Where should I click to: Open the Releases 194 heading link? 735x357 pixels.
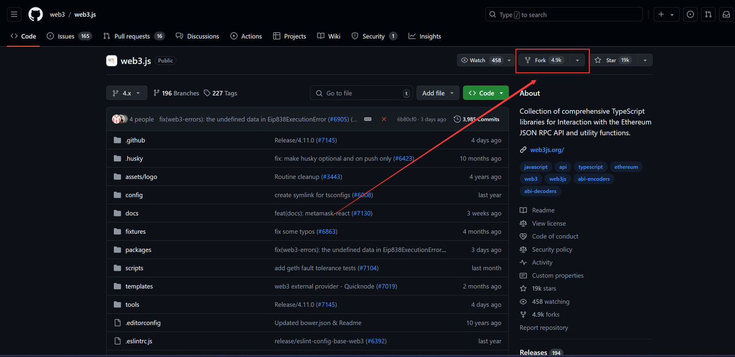pyautogui.click(x=541, y=352)
